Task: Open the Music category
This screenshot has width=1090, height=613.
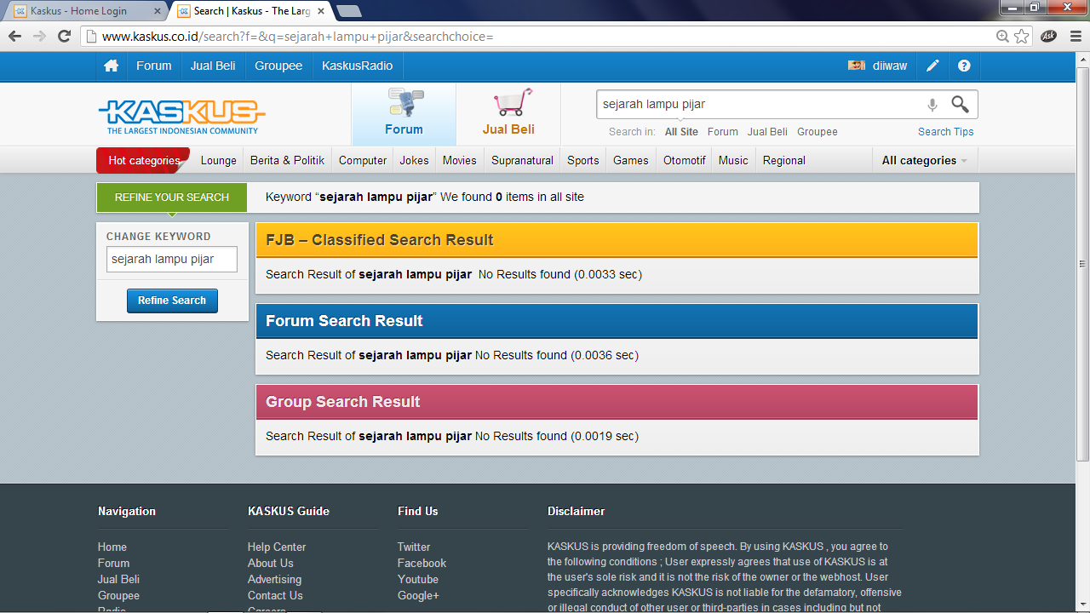Action: [x=733, y=160]
